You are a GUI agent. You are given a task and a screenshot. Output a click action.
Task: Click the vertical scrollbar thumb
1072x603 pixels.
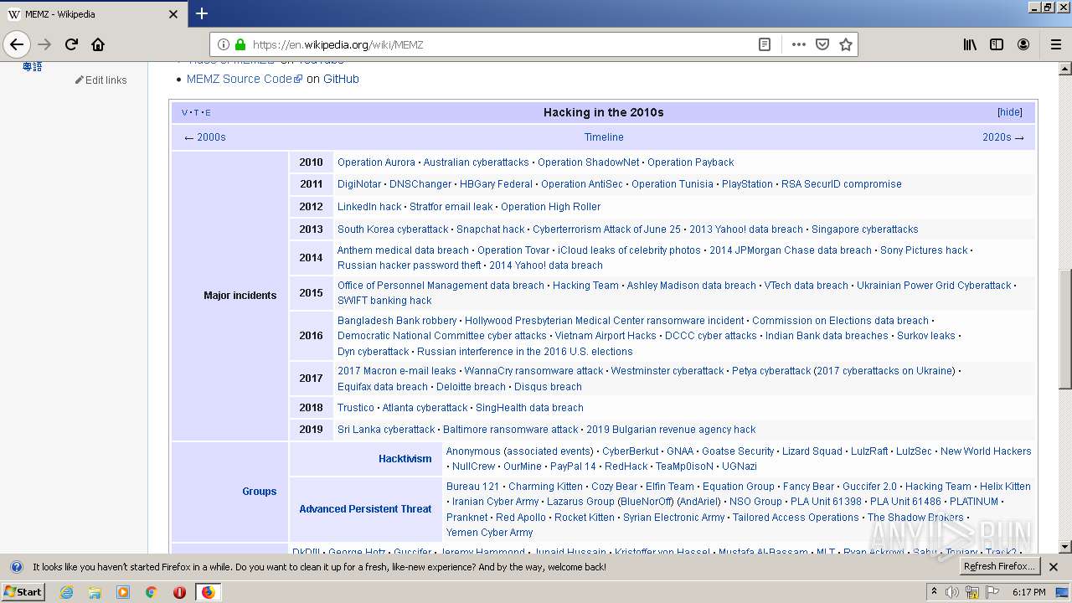1065,328
